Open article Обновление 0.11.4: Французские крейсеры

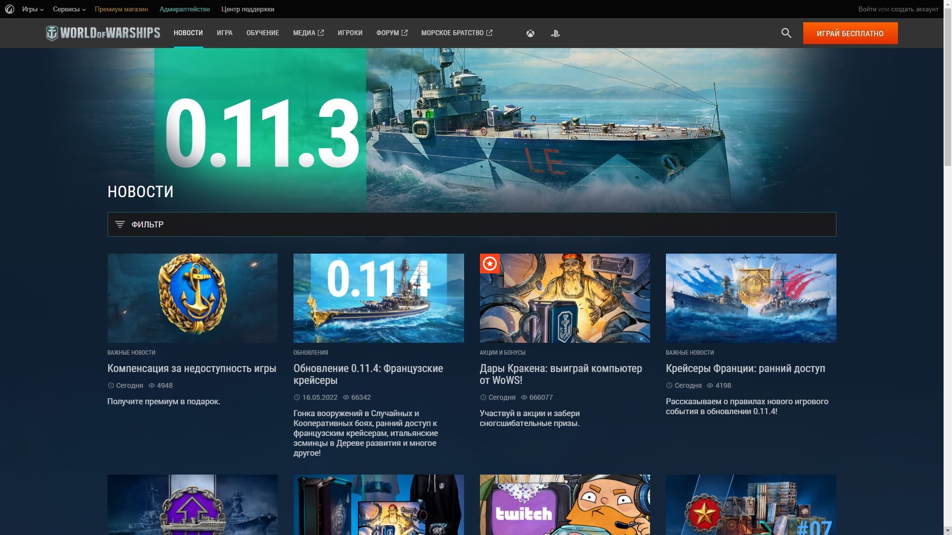coord(368,374)
